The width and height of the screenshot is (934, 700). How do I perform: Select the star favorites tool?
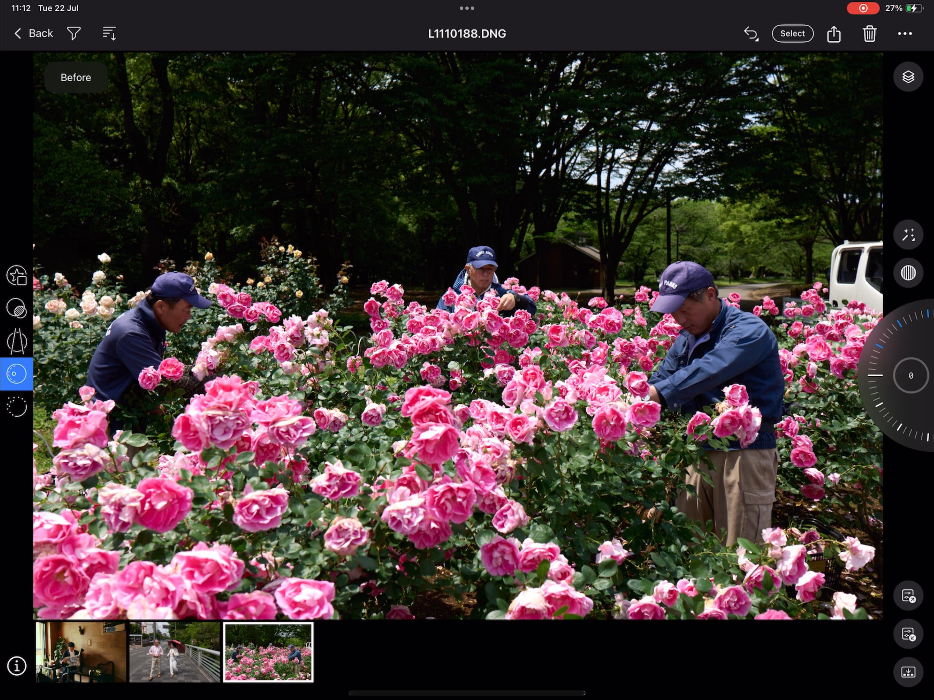(16, 275)
